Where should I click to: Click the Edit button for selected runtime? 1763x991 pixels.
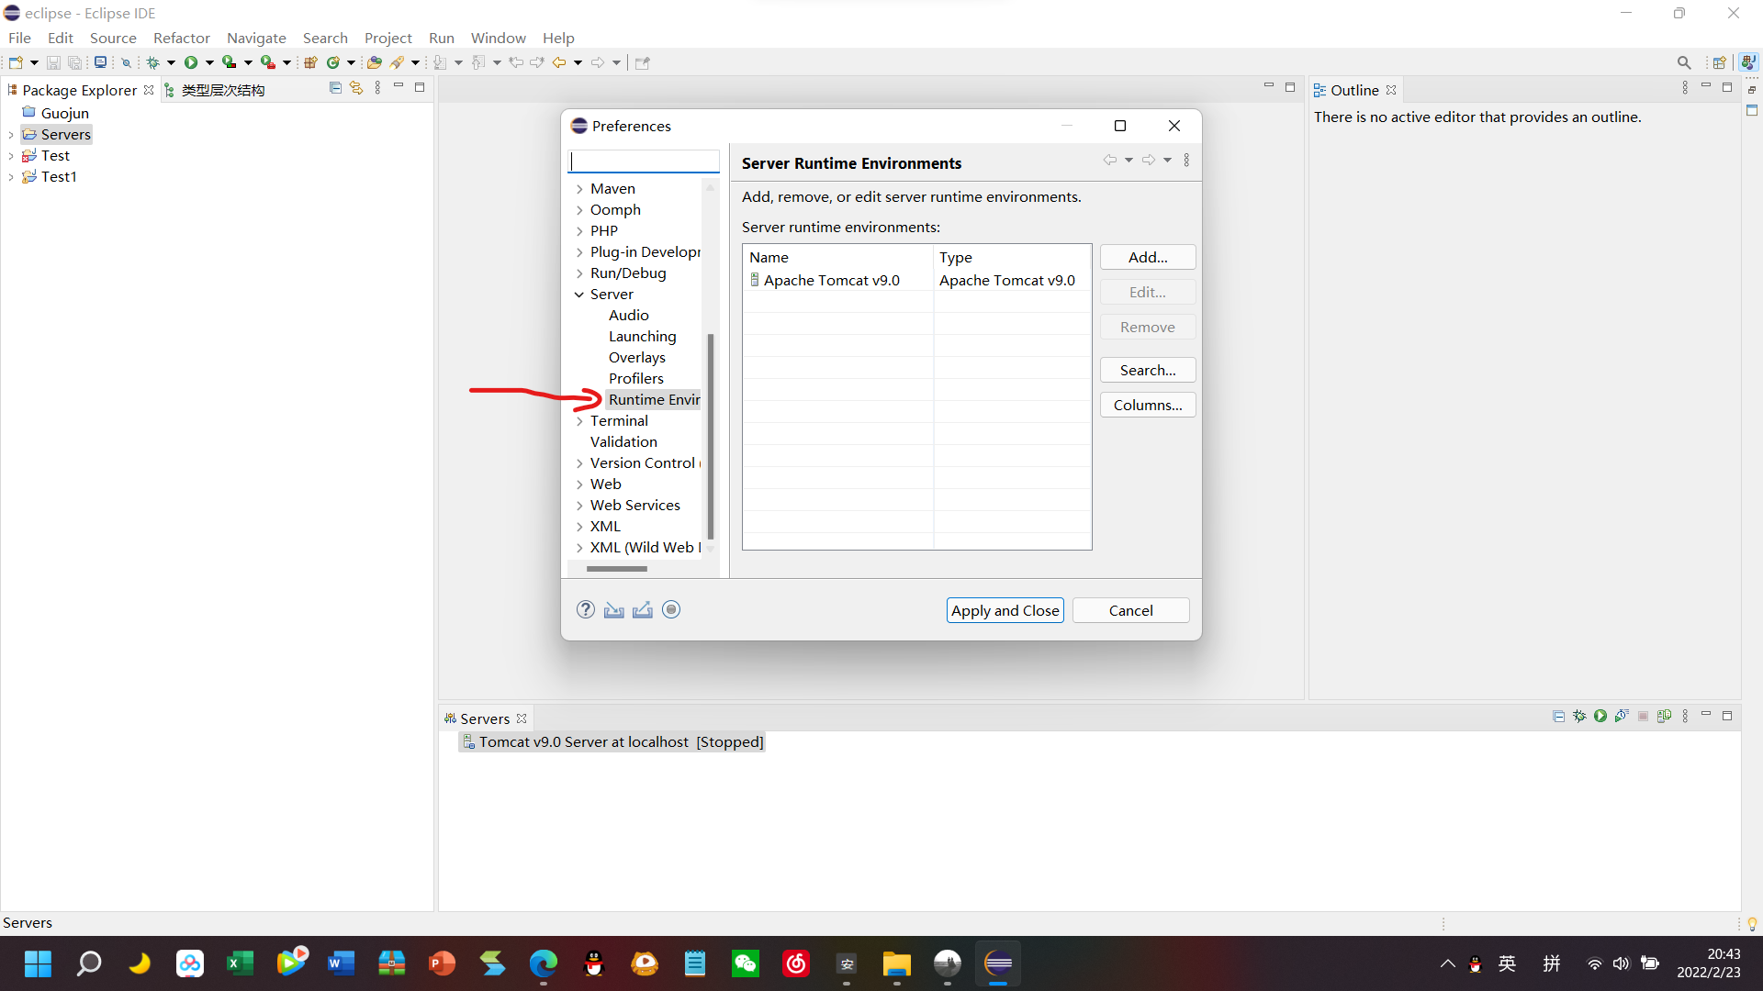click(x=1147, y=292)
